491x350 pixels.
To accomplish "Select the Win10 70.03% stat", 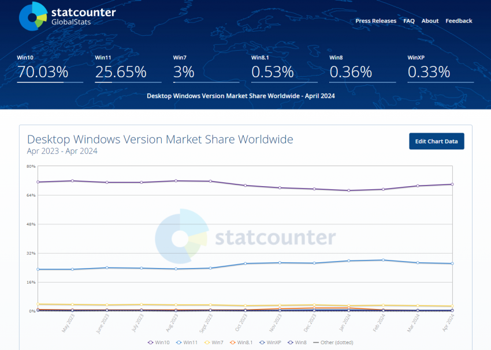I will (x=43, y=72).
